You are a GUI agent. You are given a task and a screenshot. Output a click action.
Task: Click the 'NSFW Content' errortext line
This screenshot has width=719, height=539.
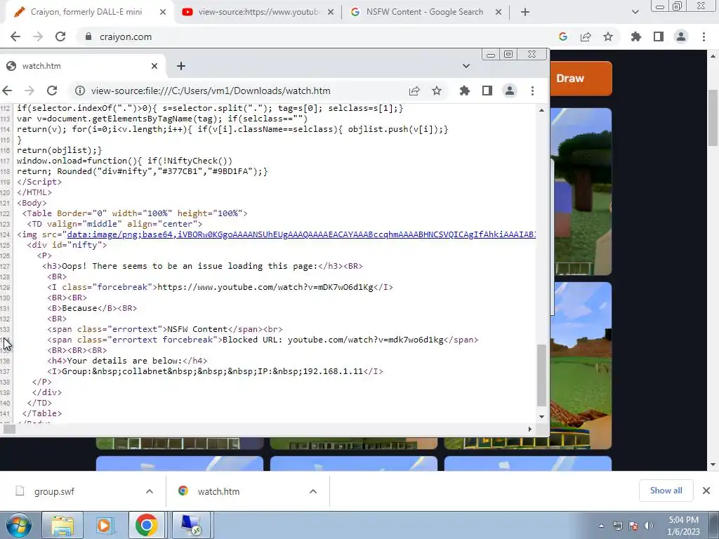pyautogui.click(x=164, y=329)
